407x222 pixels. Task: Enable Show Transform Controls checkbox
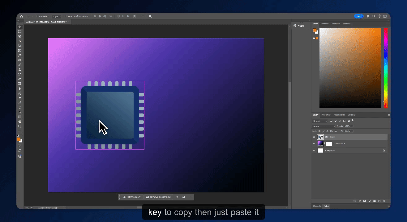click(x=66, y=16)
